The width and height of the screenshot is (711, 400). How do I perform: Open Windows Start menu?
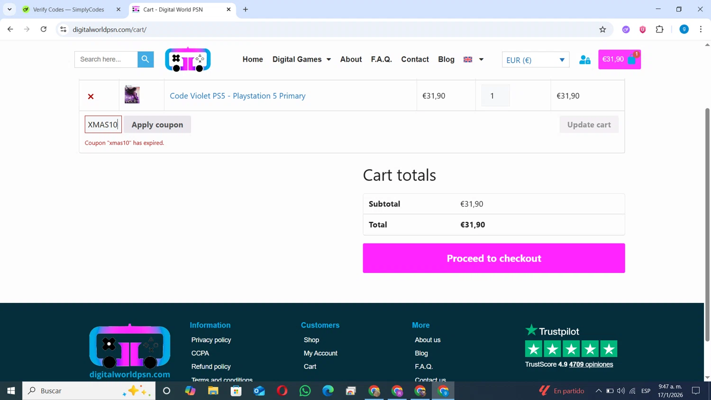(11, 391)
